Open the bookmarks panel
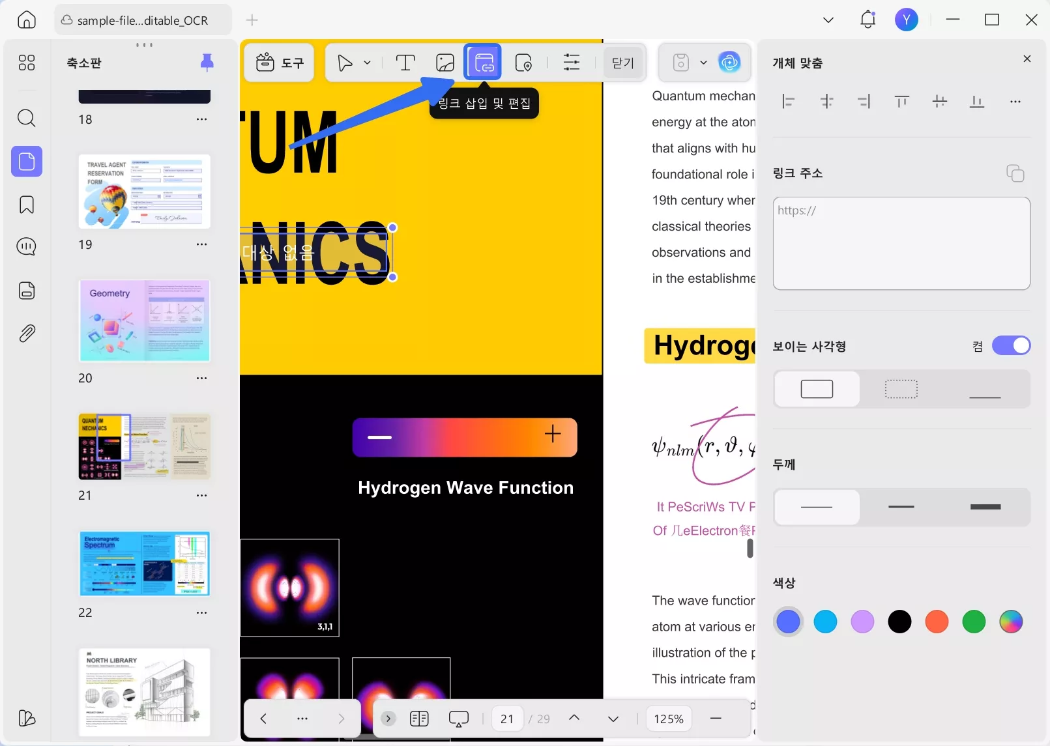 [x=27, y=205]
